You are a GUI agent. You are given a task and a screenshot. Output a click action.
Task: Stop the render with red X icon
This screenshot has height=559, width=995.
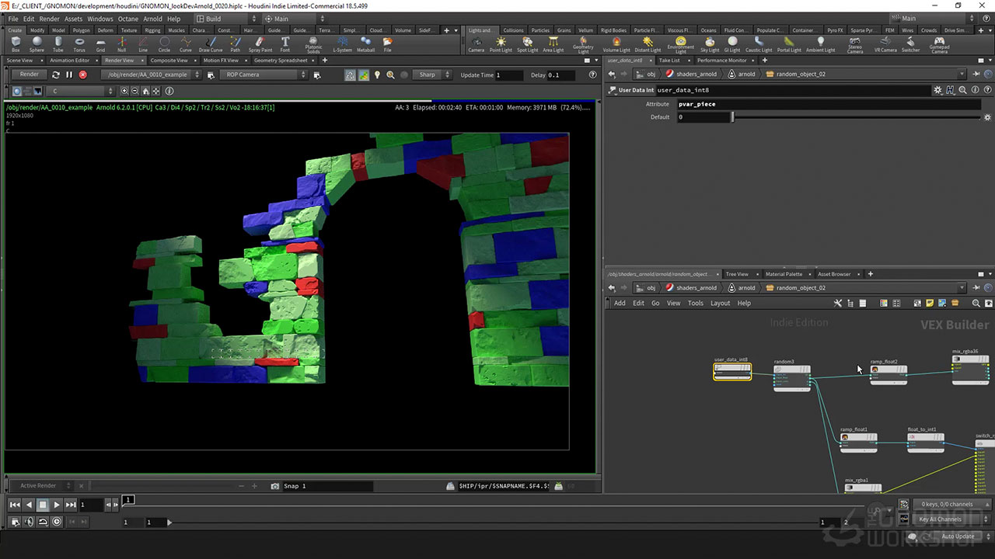[82, 75]
